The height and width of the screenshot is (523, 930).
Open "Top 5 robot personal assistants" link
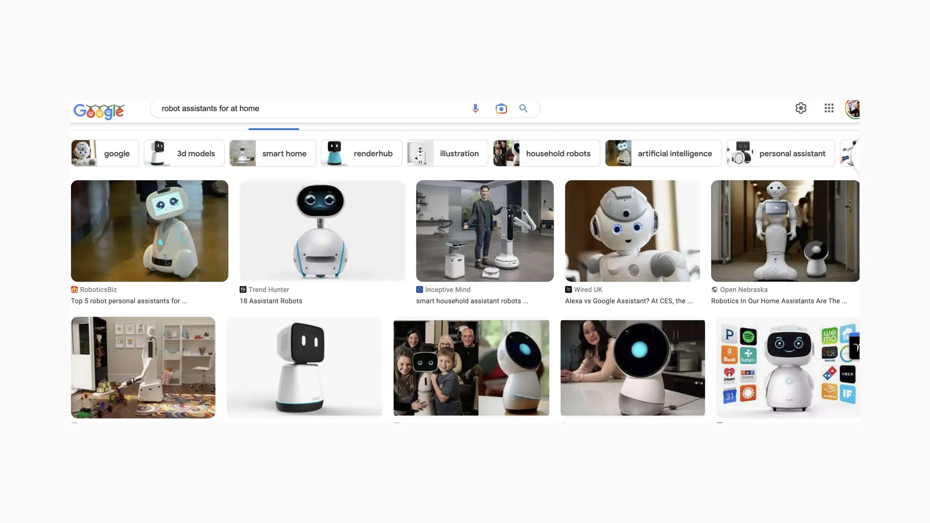[x=129, y=301]
